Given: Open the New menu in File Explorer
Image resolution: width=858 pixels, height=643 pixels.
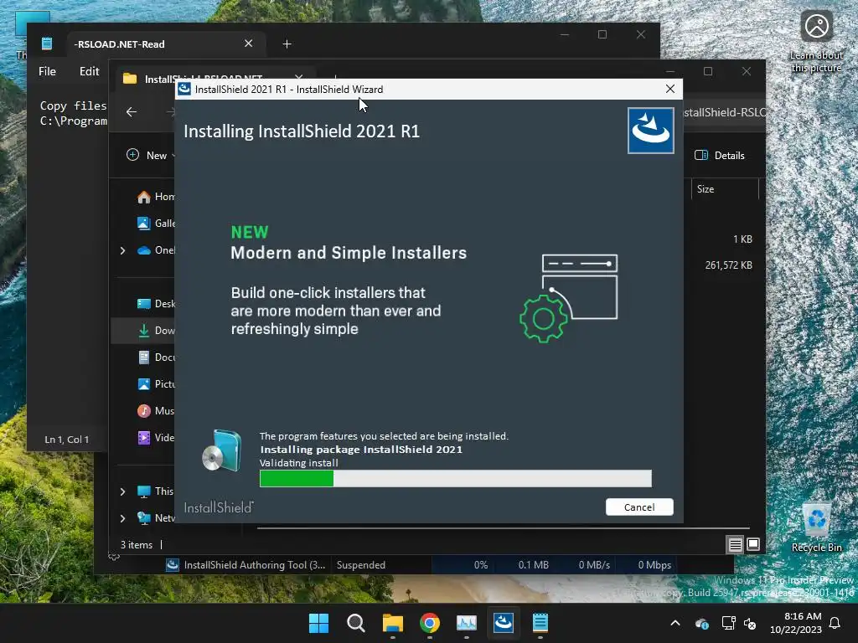Looking at the screenshot, I should pos(151,155).
